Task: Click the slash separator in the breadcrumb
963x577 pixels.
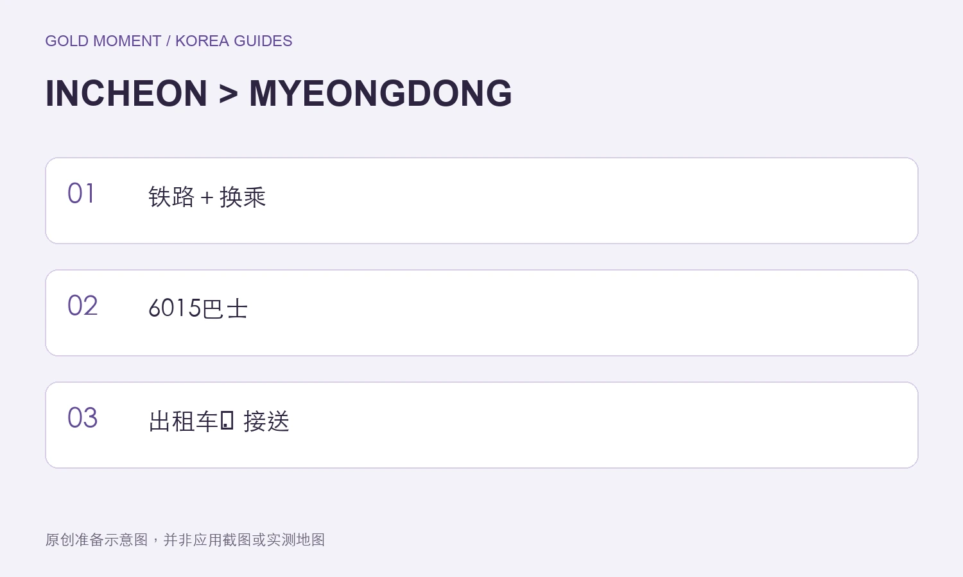Action: 168,41
